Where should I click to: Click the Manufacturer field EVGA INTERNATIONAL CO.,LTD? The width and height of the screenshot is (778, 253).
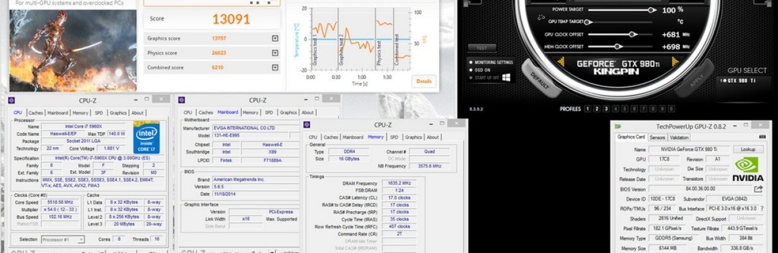256,128
